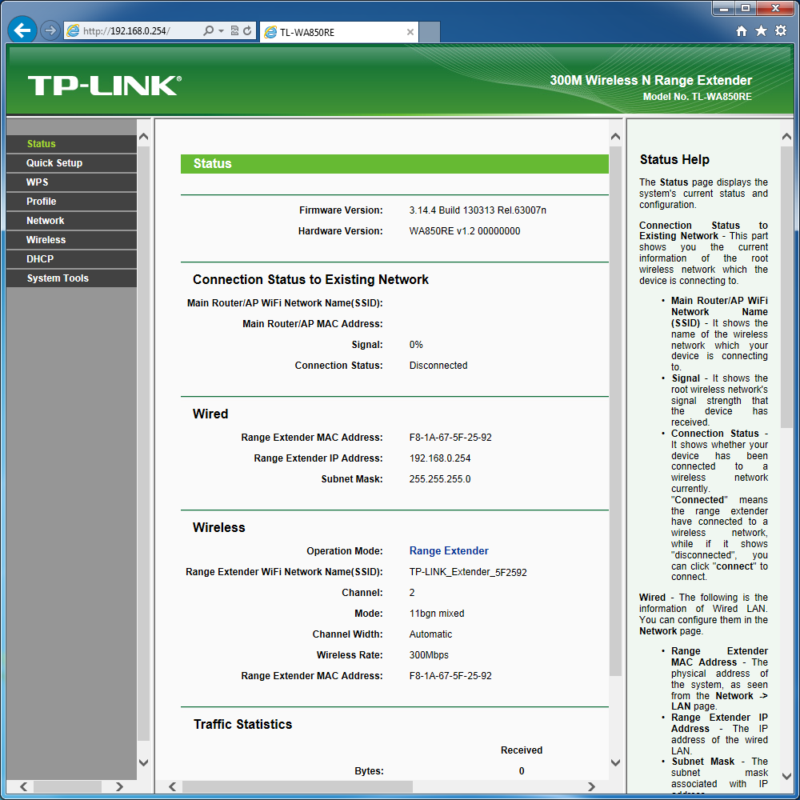Click sidebar menu scroll down arrow
800x800 pixels.
(x=144, y=762)
